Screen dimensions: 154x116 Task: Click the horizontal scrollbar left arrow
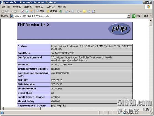2,109
